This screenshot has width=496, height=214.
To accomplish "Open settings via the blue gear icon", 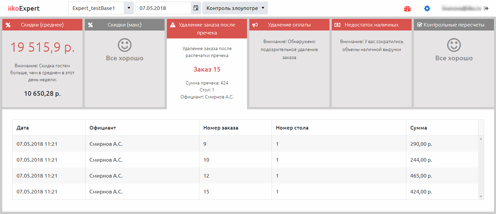I will tap(427, 9).
